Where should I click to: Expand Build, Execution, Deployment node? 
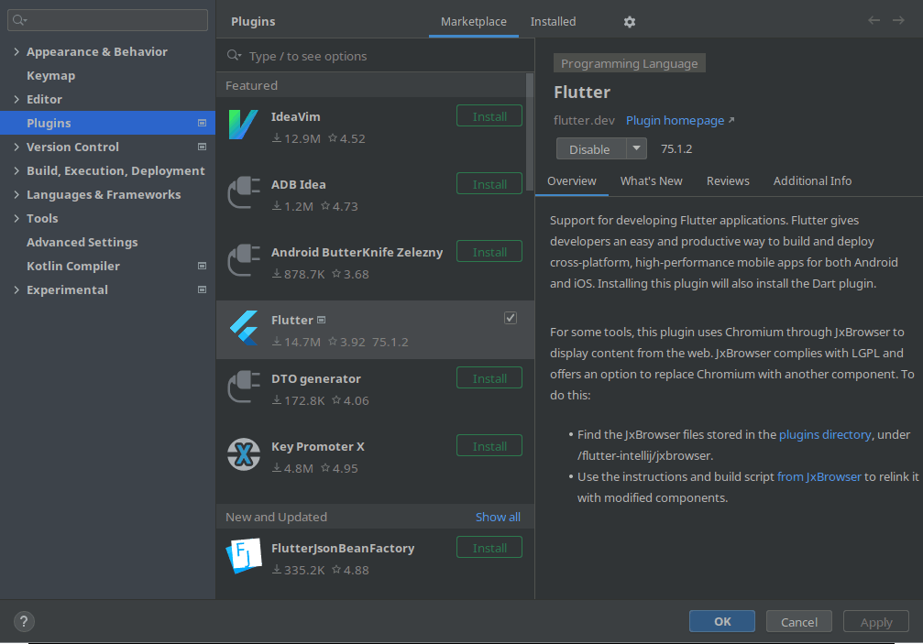click(16, 170)
